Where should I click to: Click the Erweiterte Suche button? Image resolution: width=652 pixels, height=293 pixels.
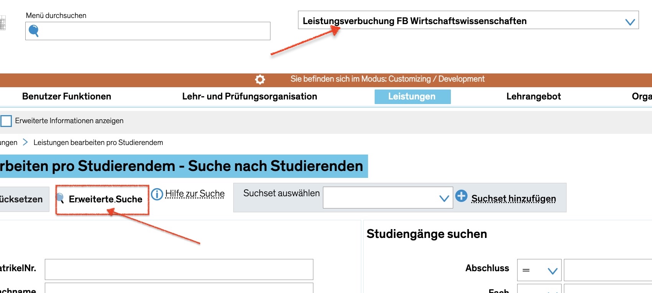coord(105,199)
